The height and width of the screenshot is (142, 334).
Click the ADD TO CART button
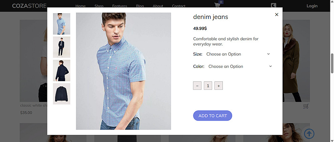pos(212,116)
